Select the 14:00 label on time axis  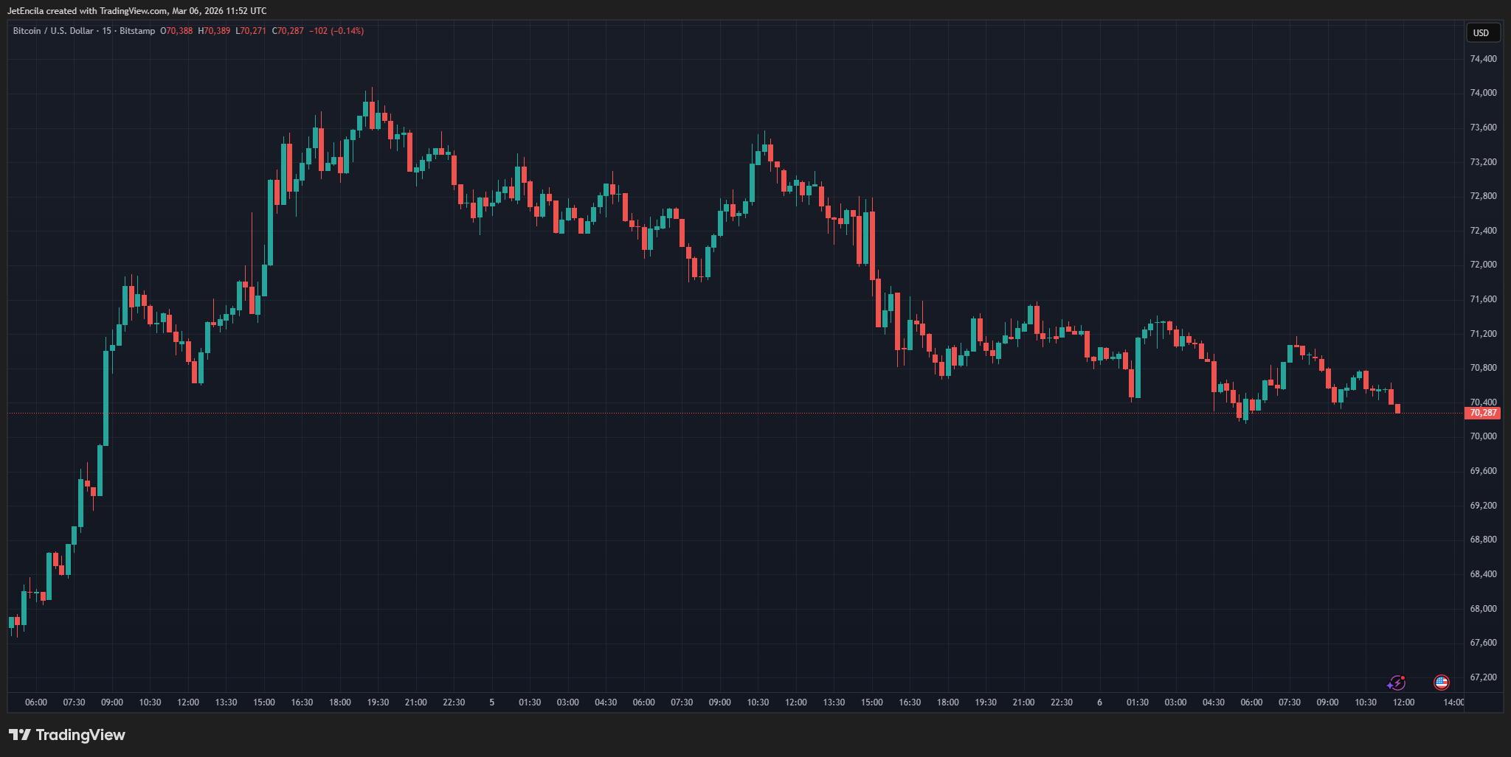(x=1453, y=702)
